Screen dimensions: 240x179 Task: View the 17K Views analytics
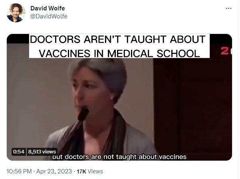coord(90,171)
